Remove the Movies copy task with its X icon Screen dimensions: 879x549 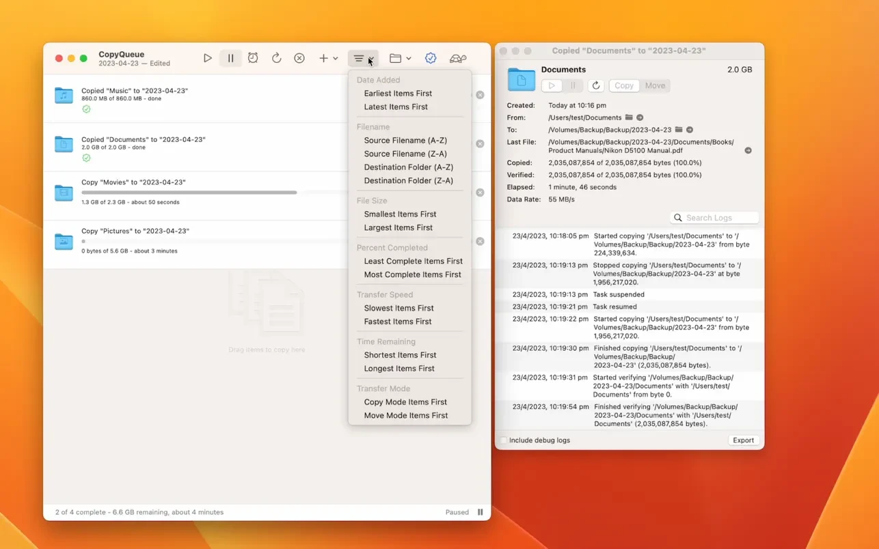480,193
